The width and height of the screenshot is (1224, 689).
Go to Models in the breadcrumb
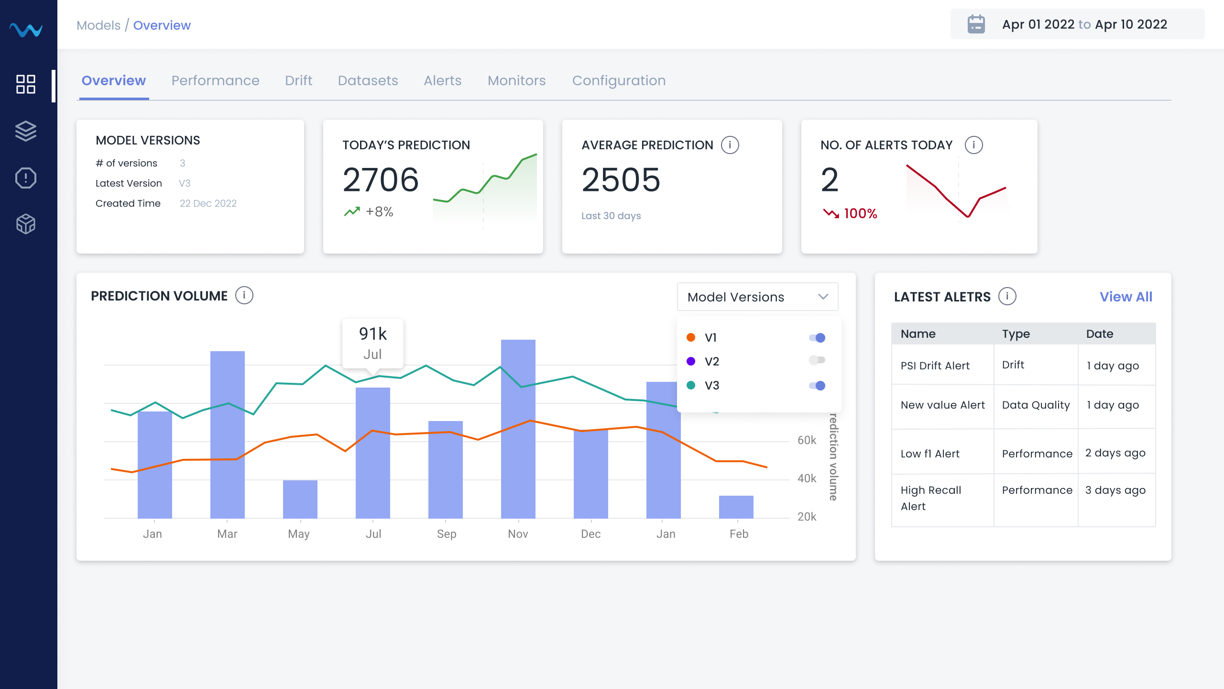[98, 25]
